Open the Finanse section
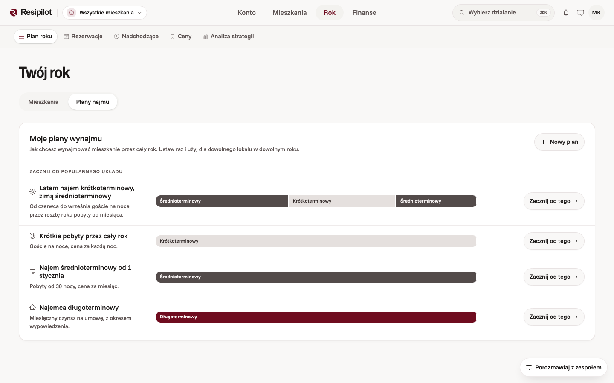Image resolution: width=614 pixels, height=383 pixels. (364, 13)
